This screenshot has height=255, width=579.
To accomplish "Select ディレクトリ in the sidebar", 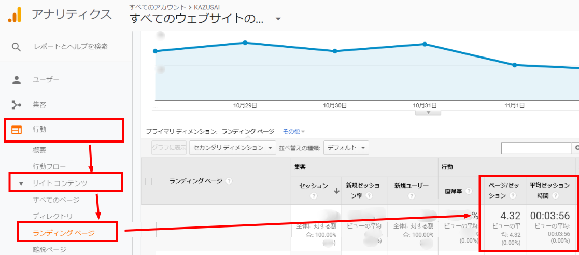I will point(53,216).
